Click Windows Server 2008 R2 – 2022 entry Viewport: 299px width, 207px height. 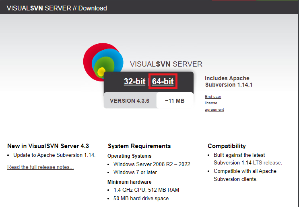(x=152, y=164)
